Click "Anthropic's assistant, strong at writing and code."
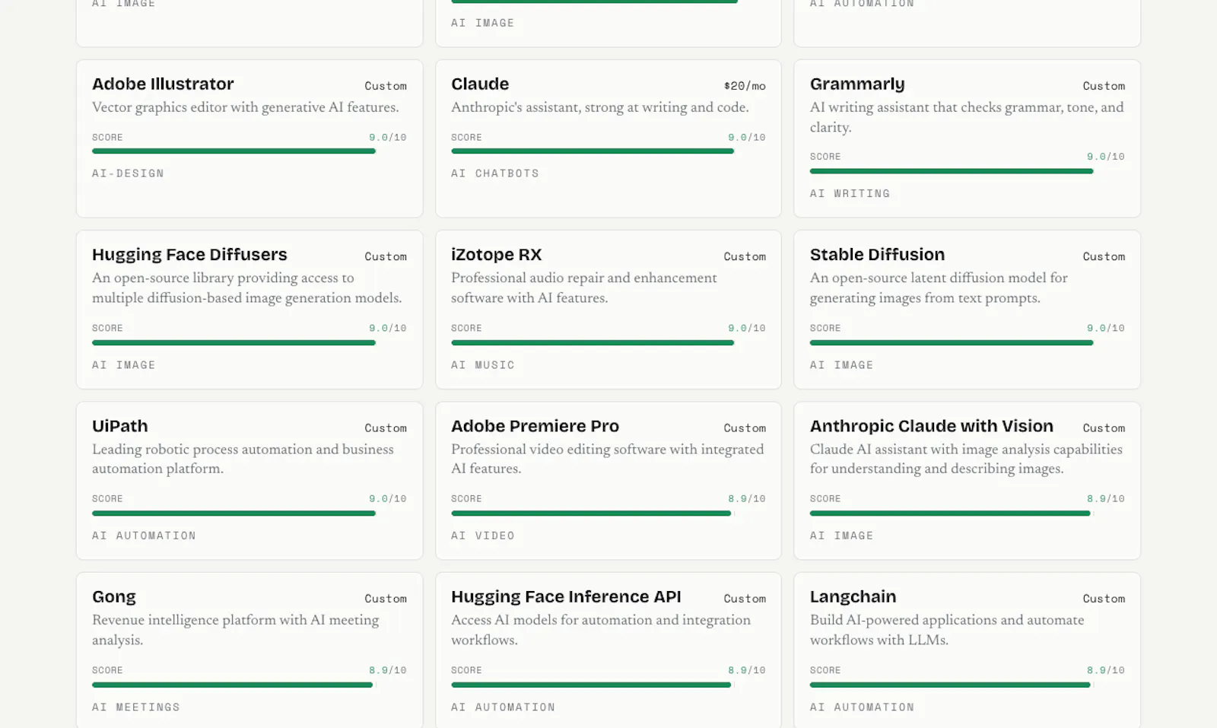Image resolution: width=1217 pixels, height=728 pixels. pos(600,107)
